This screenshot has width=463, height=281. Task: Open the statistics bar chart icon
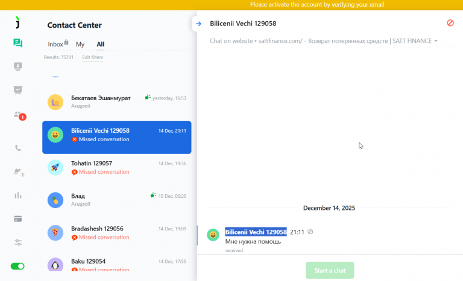[x=18, y=195]
